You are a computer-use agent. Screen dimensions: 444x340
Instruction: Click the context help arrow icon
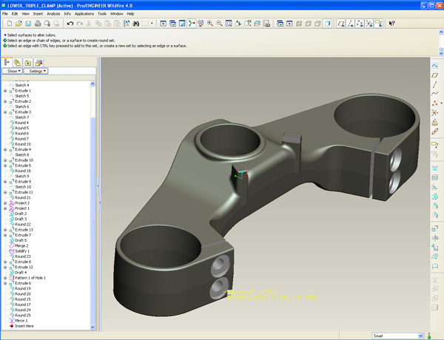pos(392,24)
